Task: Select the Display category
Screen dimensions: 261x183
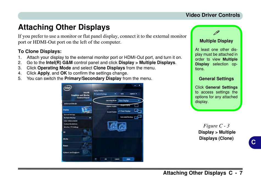Action: 77,110
